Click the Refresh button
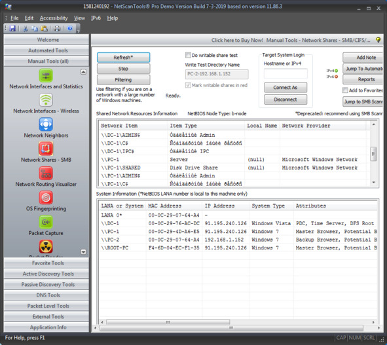 [123, 57]
